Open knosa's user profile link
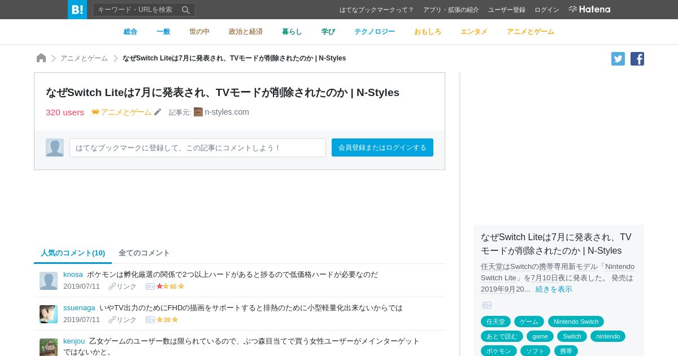The width and height of the screenshot is (678, 356). (x=73, y=274)
